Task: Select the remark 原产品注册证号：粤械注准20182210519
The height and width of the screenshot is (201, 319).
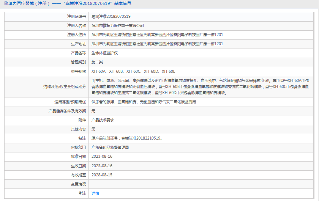Action: coord(126,138)
